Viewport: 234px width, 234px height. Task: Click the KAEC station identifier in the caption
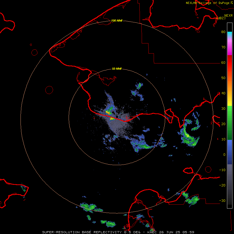click(x=152, y=232)
